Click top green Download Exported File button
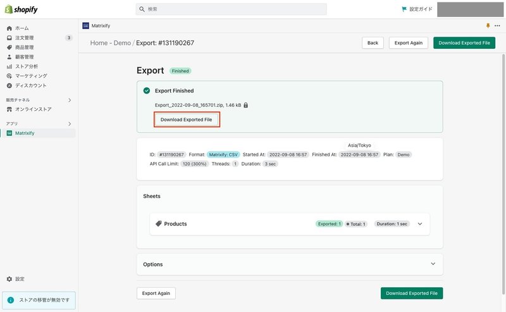The height and width of the screenshot is (312, 506). 464,43
